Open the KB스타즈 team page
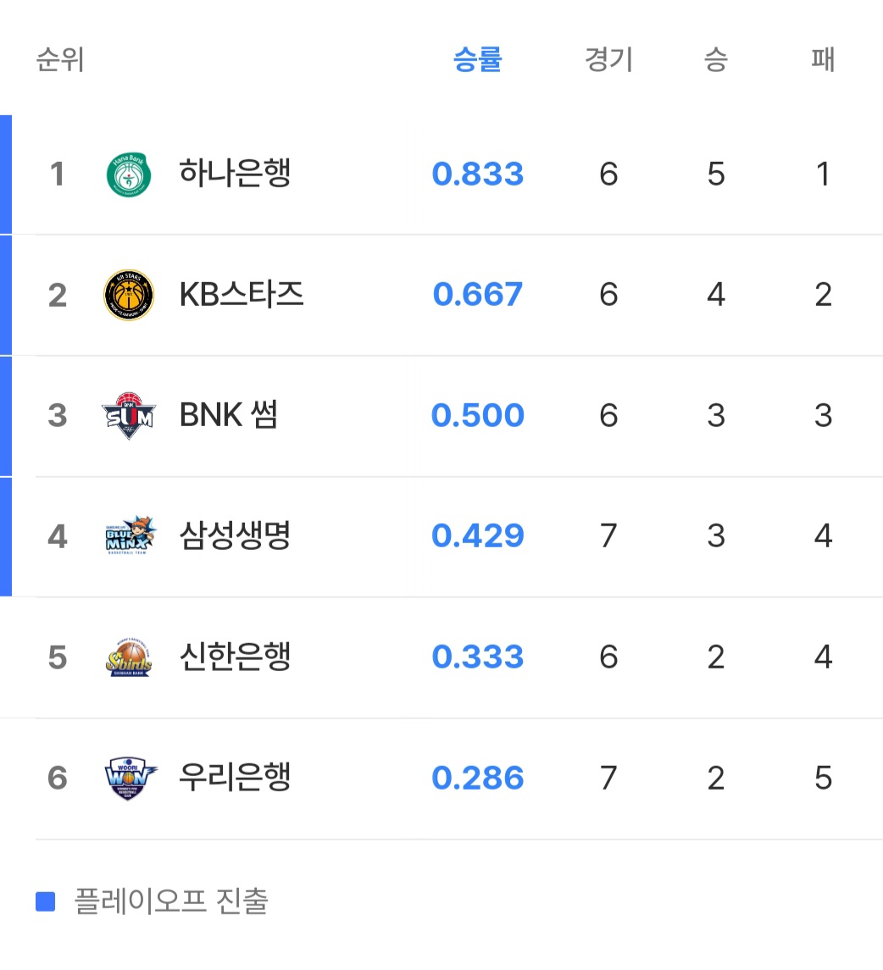 pos(242,295)
